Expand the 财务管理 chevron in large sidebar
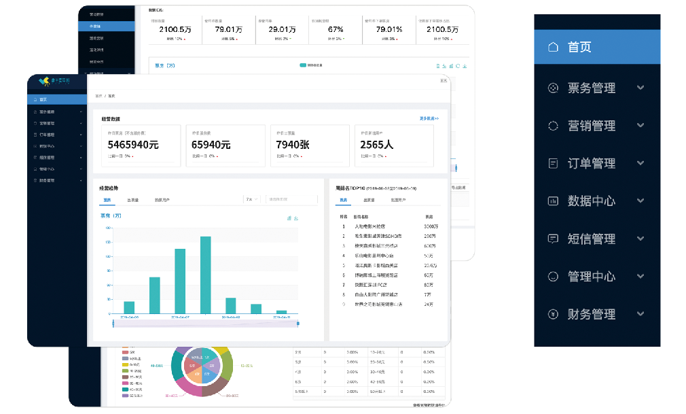 [640, 314]
